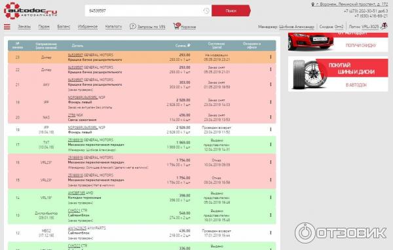Open kebab menu for pink Фонарь левый row
Screen dimensions: 393x250
(x=271, y=102)
